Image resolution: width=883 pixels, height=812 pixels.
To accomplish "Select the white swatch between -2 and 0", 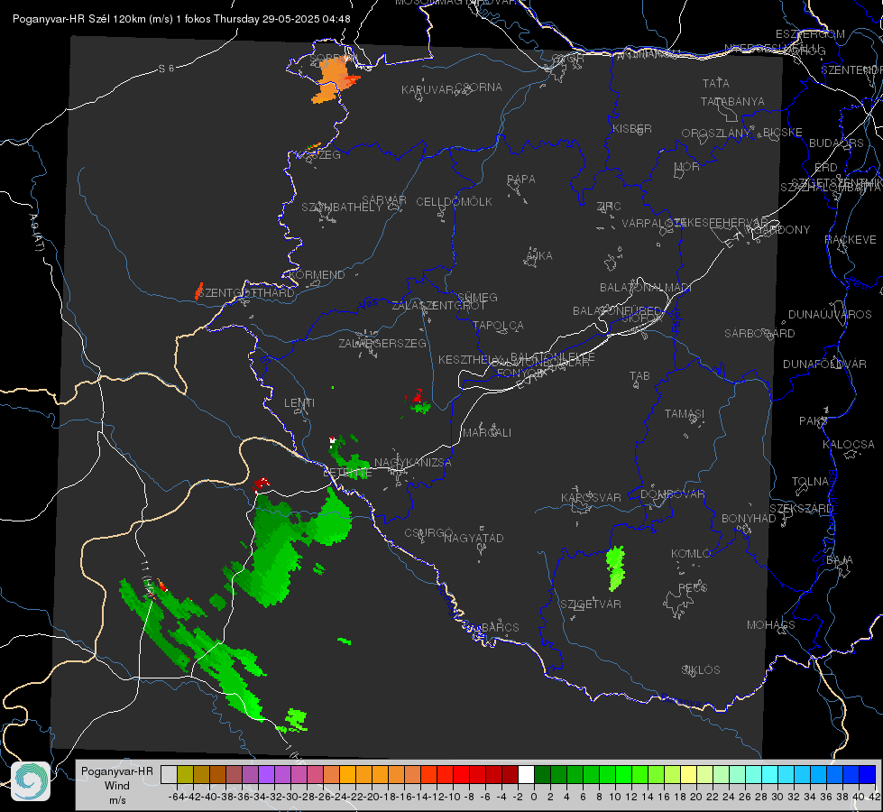I will pos(526,775).
